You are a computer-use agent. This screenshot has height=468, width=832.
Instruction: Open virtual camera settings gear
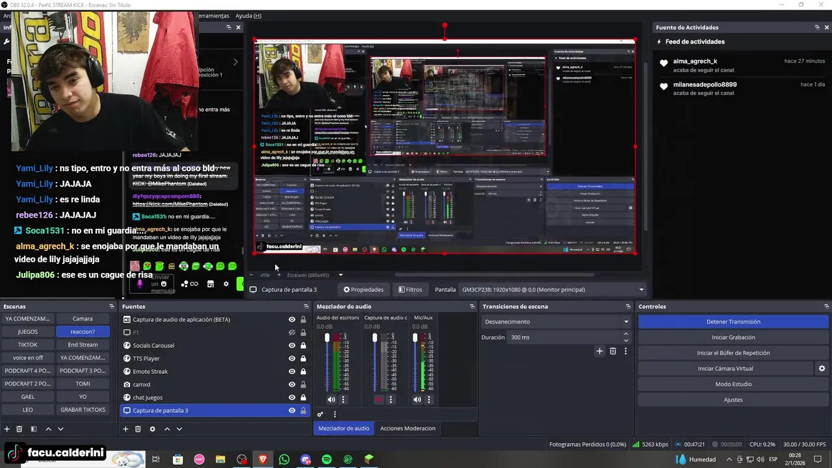(822, 369)
